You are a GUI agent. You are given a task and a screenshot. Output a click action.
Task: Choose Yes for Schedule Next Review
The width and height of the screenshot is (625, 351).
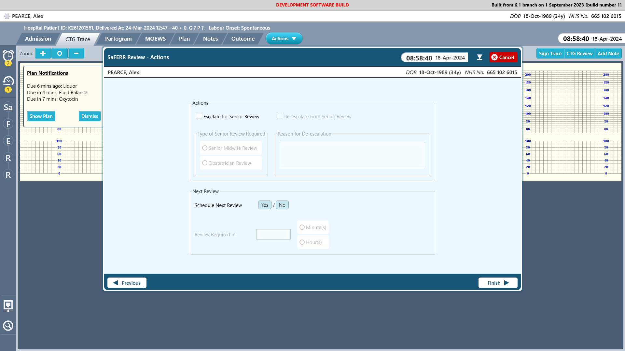tap(265, 205)
